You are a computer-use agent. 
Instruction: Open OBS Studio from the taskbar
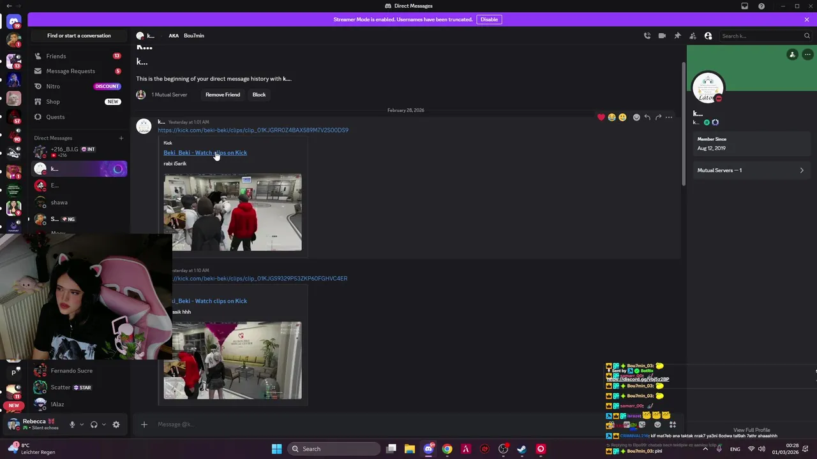(503, 449)
